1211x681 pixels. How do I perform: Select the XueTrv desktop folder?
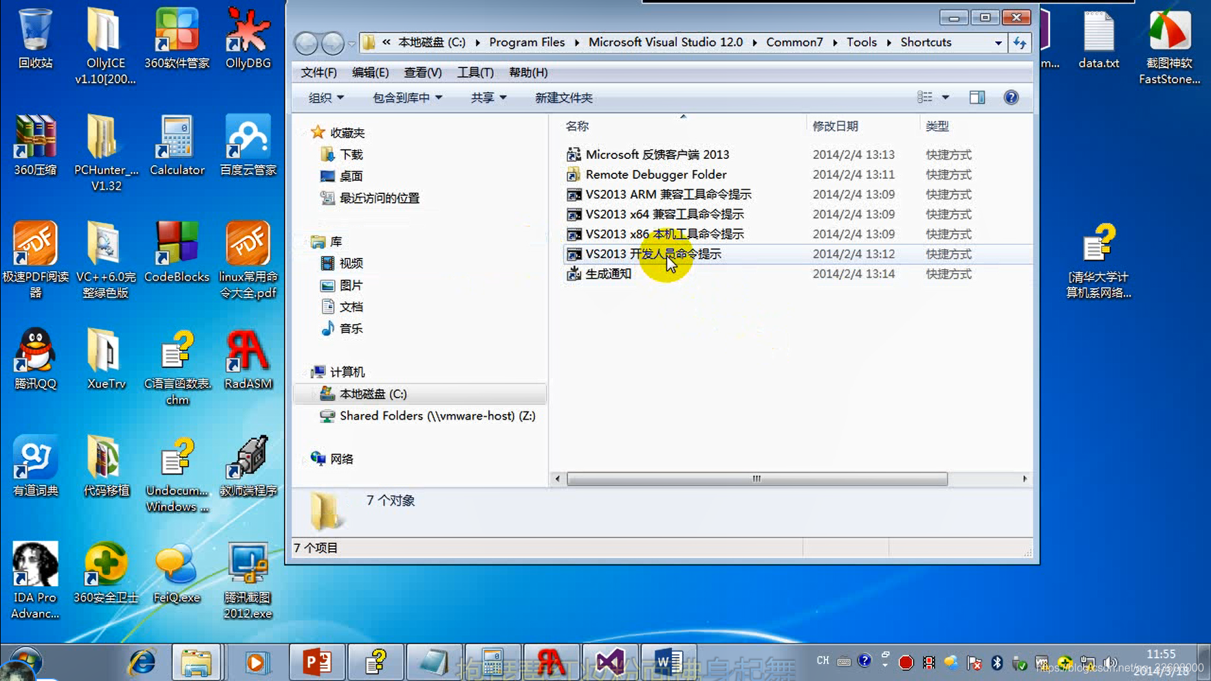pyautogui.click(x=105, y=359)
